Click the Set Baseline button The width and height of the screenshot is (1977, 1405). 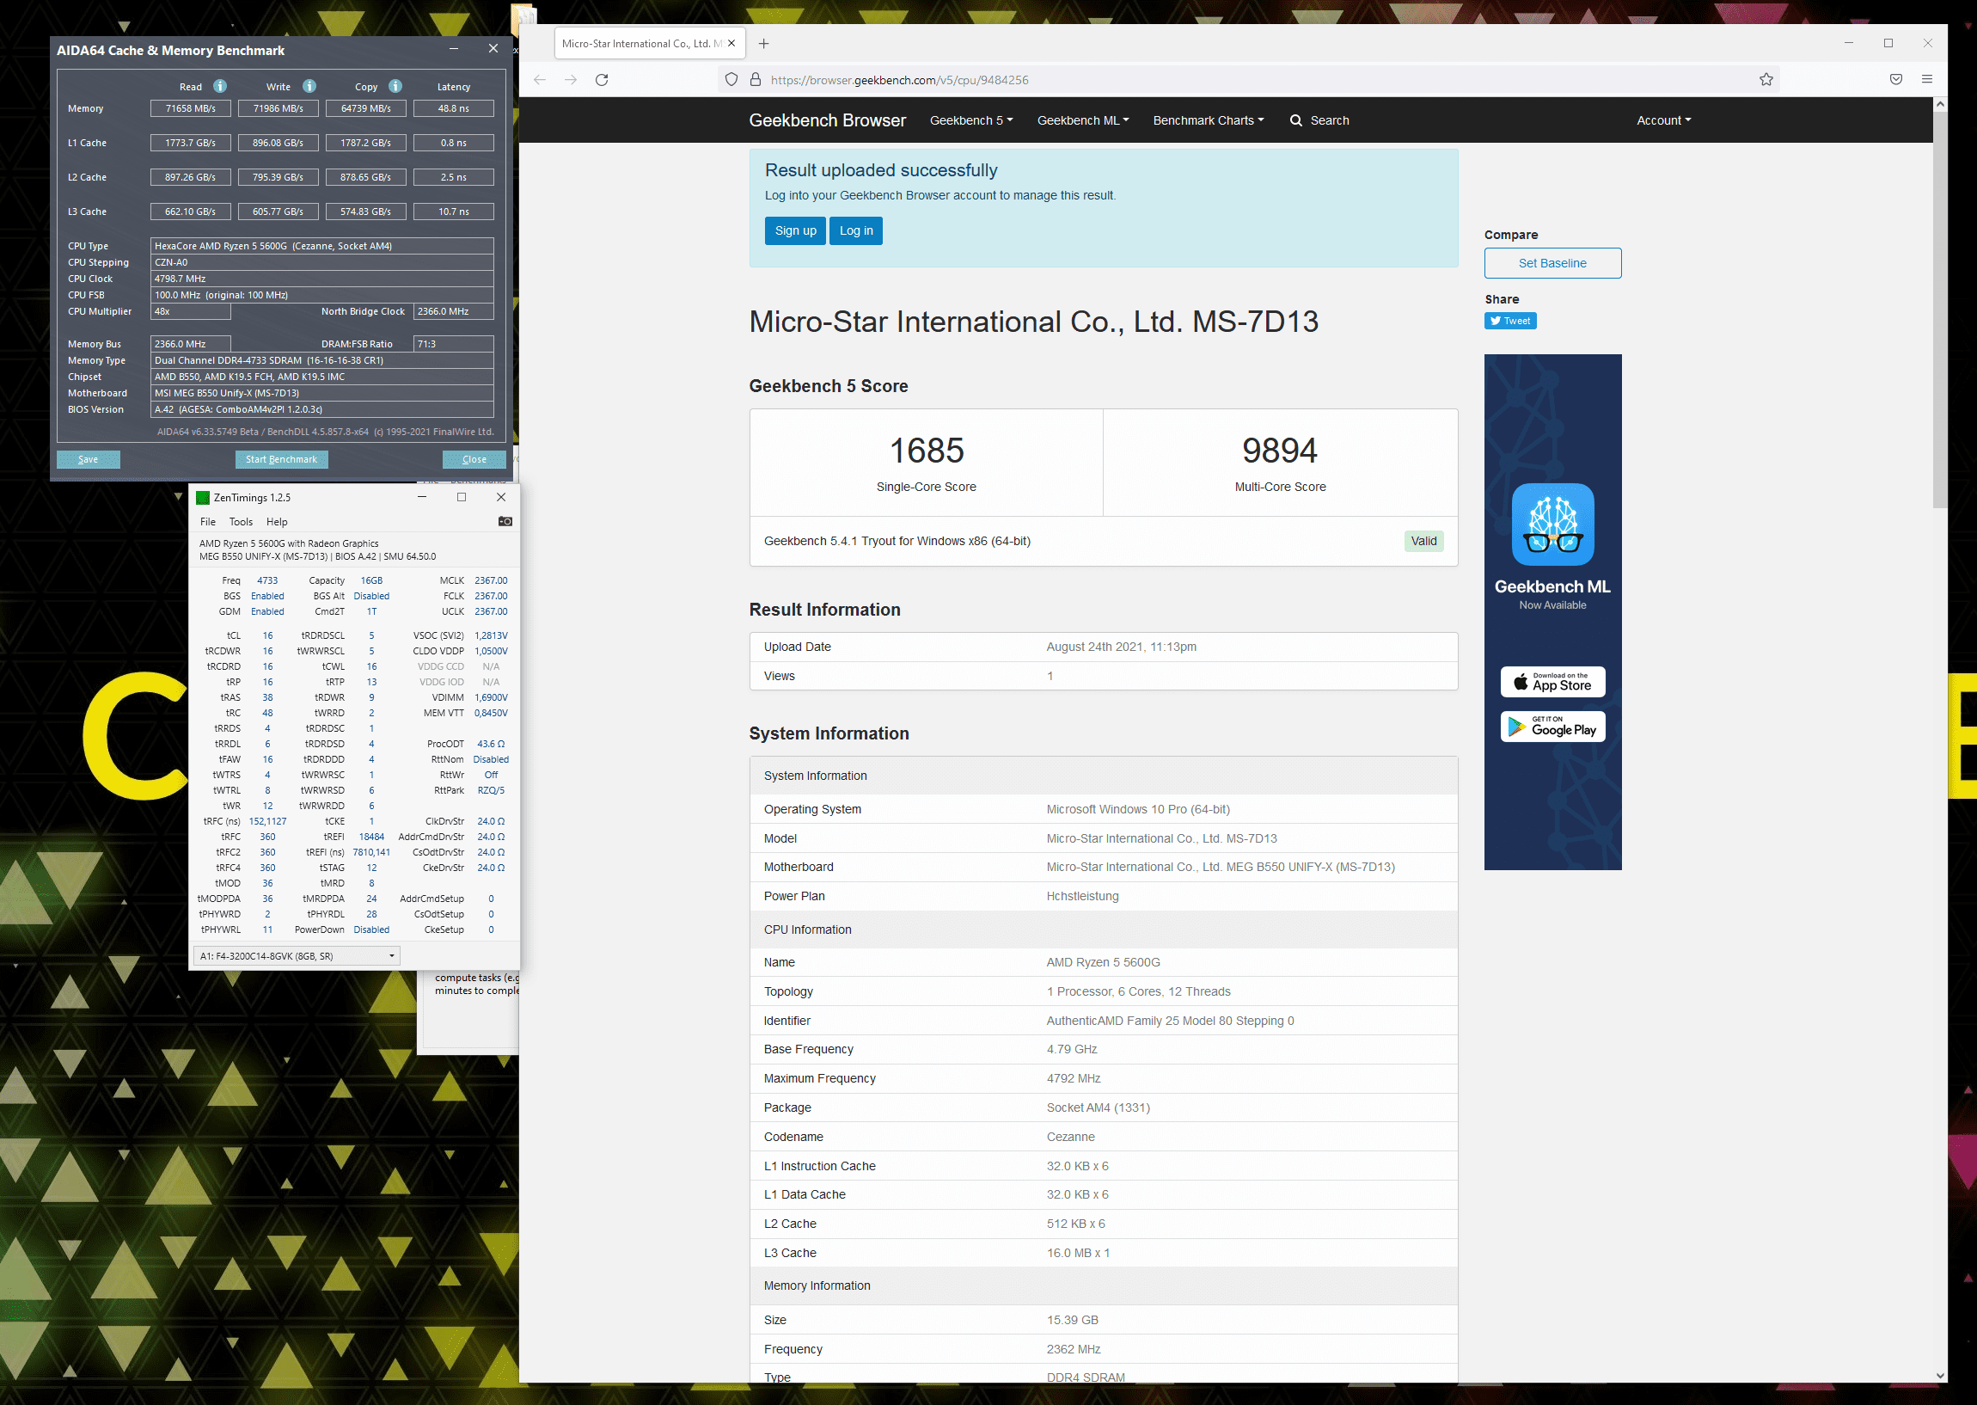(1552, 263)
